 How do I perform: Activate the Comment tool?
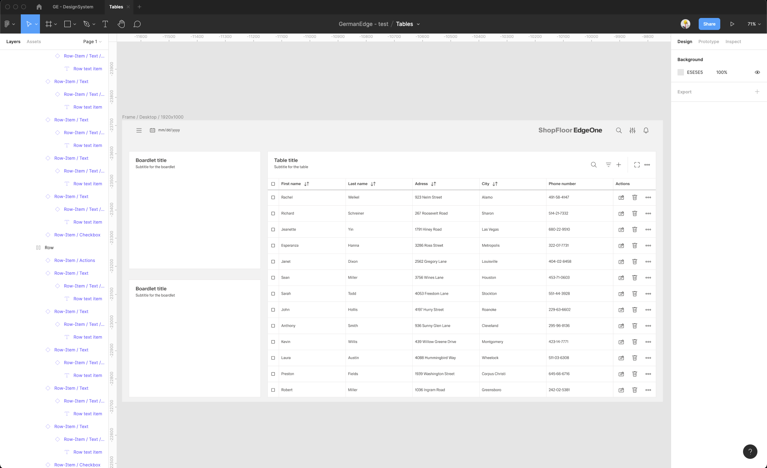(x=137, y=24)
